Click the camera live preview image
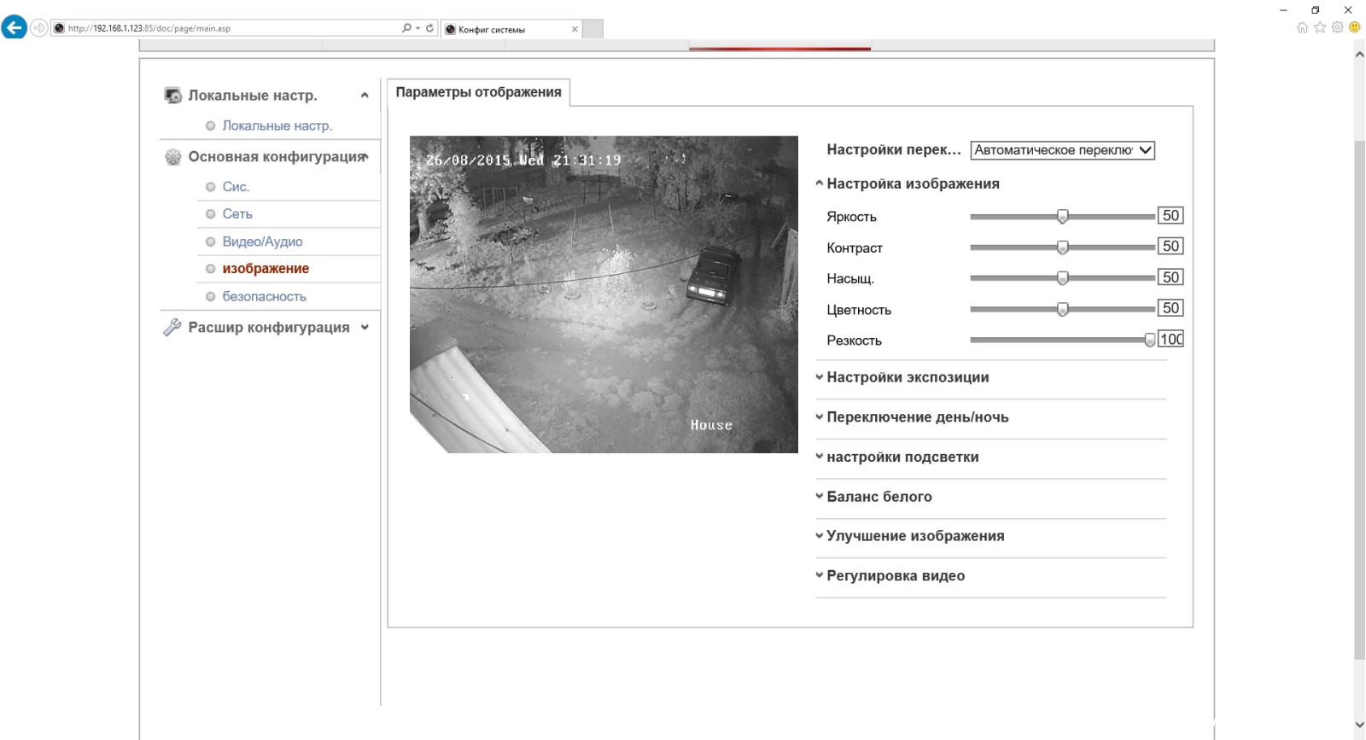1366x740 pixels. pos(604,294)
